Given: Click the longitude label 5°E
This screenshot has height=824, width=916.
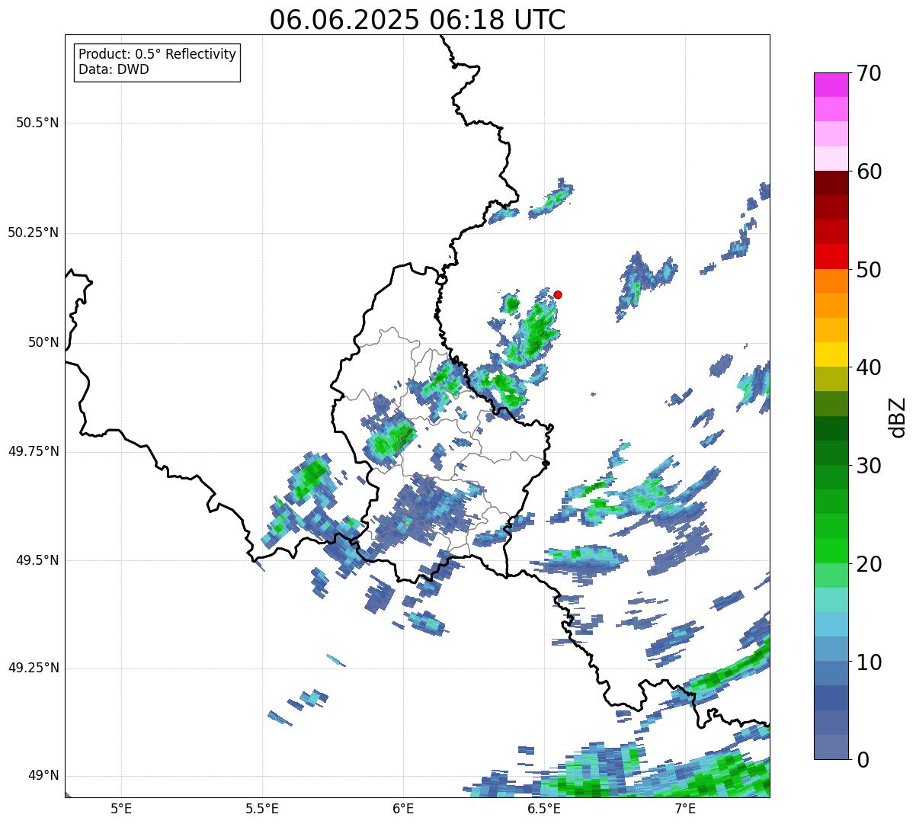Looking at the screenshot, I should [x=121, y=808].
